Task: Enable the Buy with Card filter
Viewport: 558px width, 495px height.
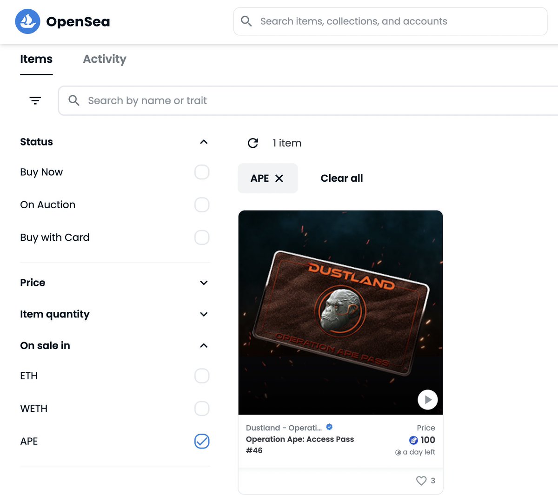Action: [x=202, y=238]
